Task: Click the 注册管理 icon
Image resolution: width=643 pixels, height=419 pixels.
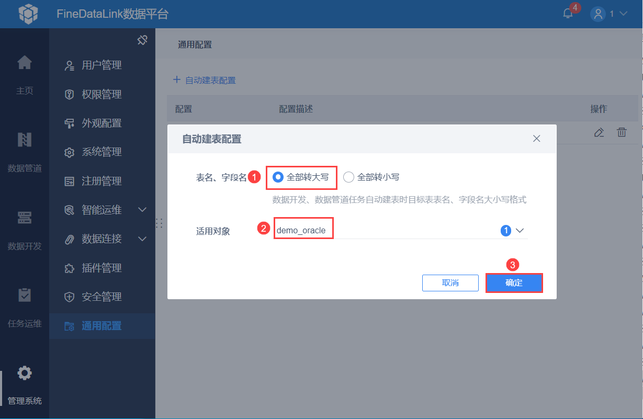Action: point(69,182)
